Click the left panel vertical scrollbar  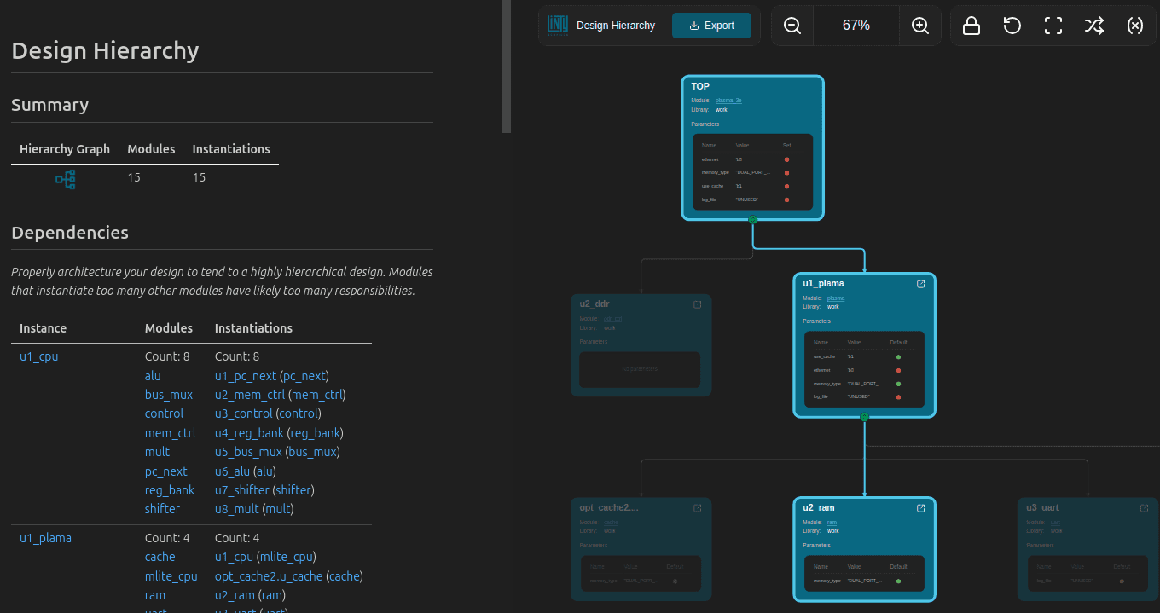point(507,67)
